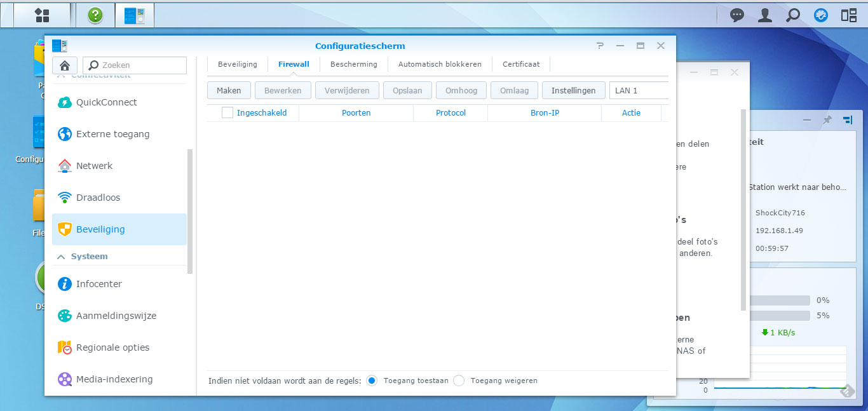
Task: Open the blue upload queue icon in the top bar
Action: click(821, 15)
